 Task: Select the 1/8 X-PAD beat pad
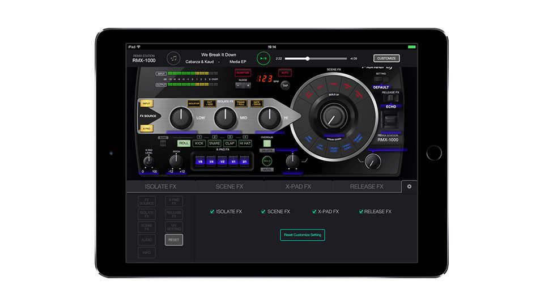click(199, 161)
